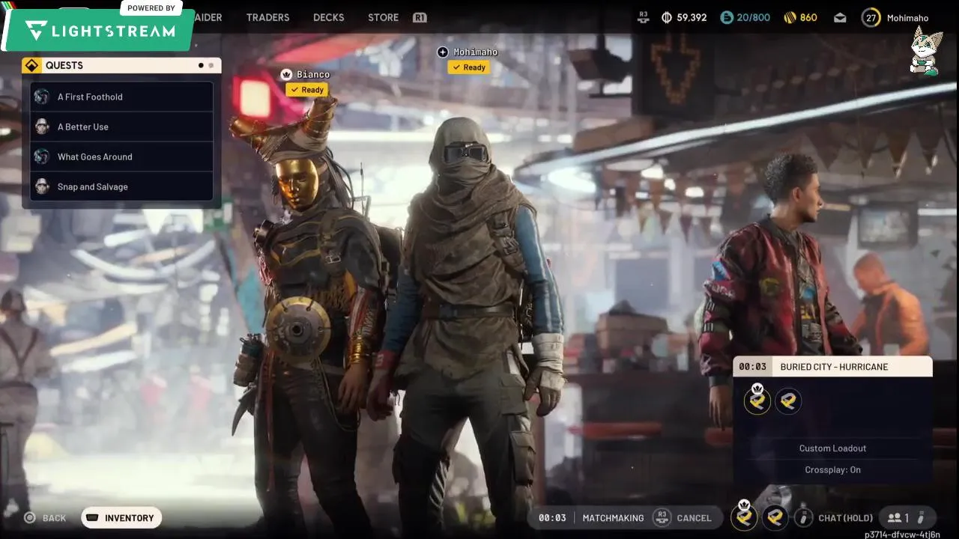The height and width of the screenshot is (539, 959).
Task: Select first quests page dot
Action: [201, 65]
